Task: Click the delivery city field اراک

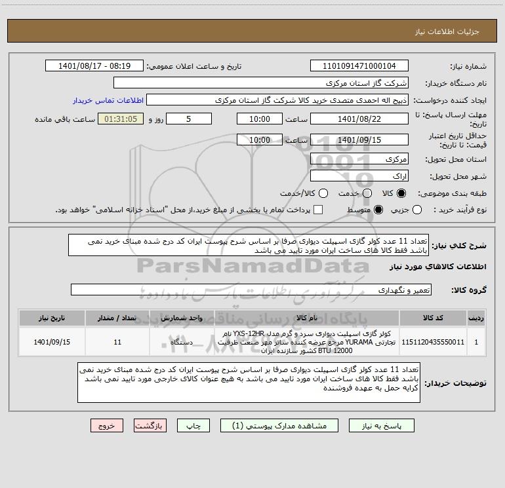Action: (359, 176)
